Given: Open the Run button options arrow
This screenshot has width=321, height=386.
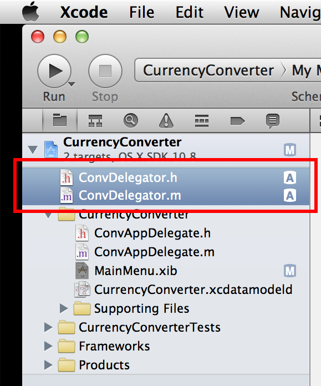Looking at the screenshot, I should coord(72,84).
